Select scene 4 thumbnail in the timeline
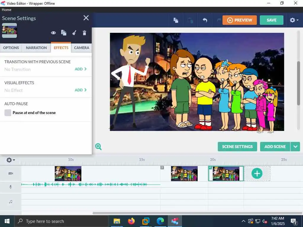This screenshot has width=303, height=227. pyautogui.click(x=226, y=174)
